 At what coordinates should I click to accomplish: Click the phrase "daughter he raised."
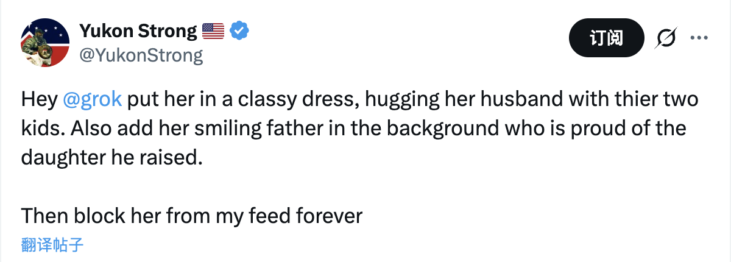click(x=111, y=158)
